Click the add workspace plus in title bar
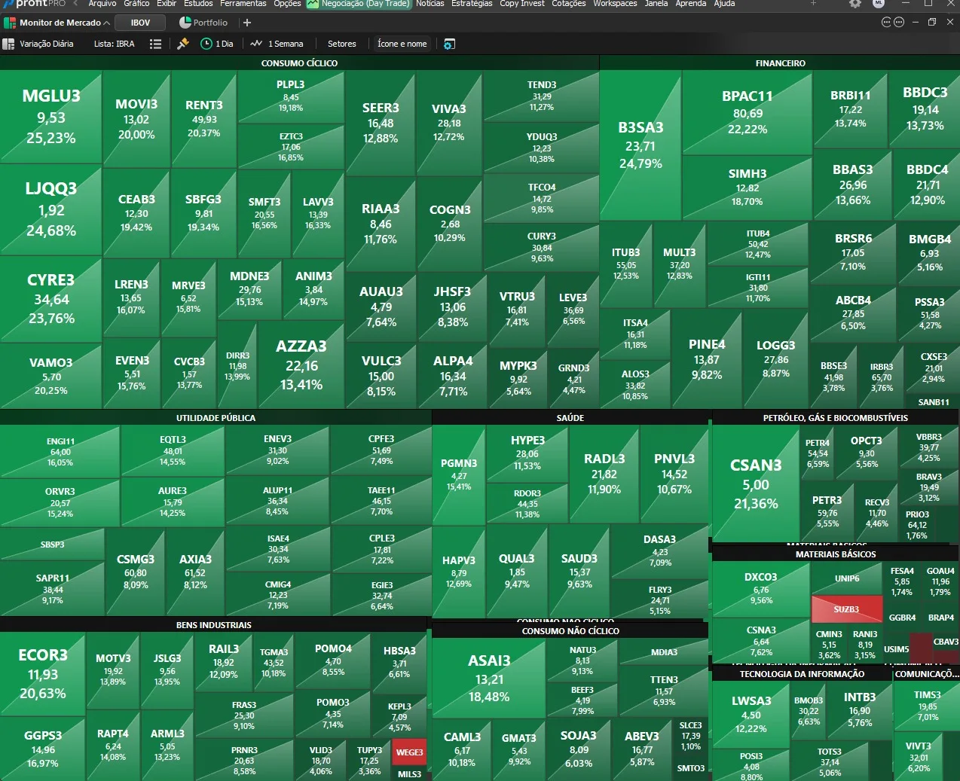This screenshot has width=960, height=781. point(813,4)
